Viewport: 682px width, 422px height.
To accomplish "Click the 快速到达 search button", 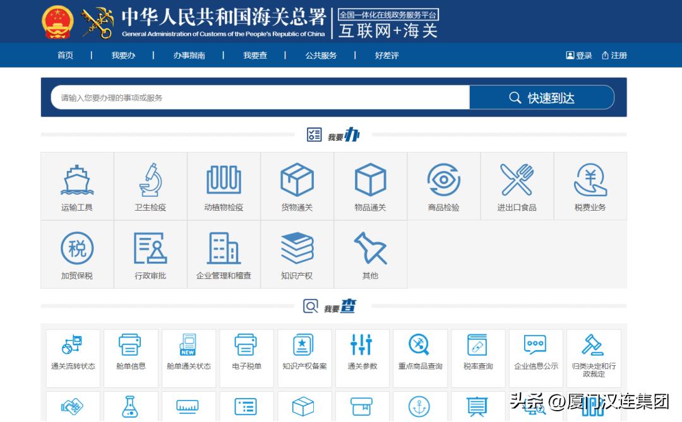I will (542, 97).
